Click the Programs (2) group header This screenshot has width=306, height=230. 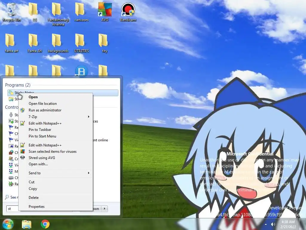point(18,85)
